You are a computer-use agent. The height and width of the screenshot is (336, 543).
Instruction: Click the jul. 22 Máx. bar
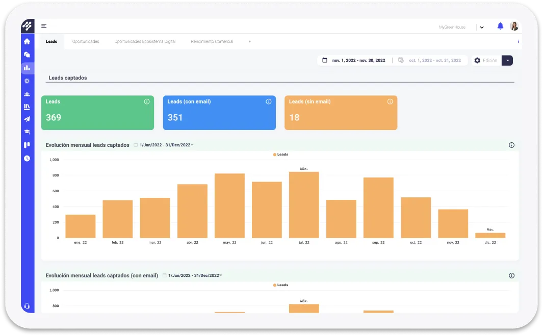(304, 205)
